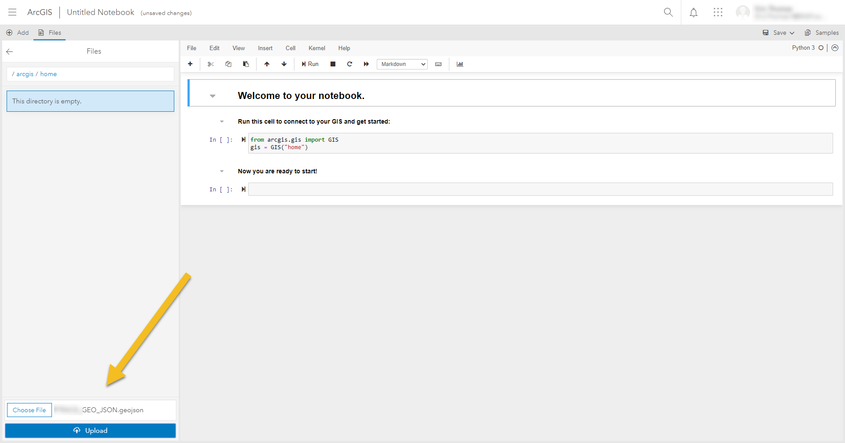Open the Samples panel
Image resolution: width=845 pixels, height=443 pixels.
coord(821,33)
